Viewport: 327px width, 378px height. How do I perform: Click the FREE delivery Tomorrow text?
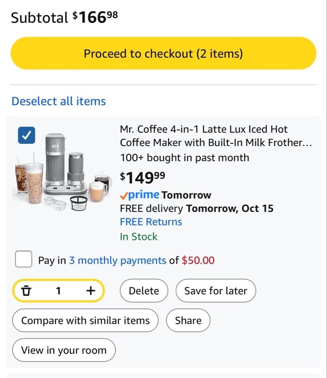196,208
